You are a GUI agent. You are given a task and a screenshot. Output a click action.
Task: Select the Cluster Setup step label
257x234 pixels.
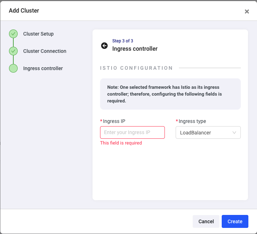39,34
